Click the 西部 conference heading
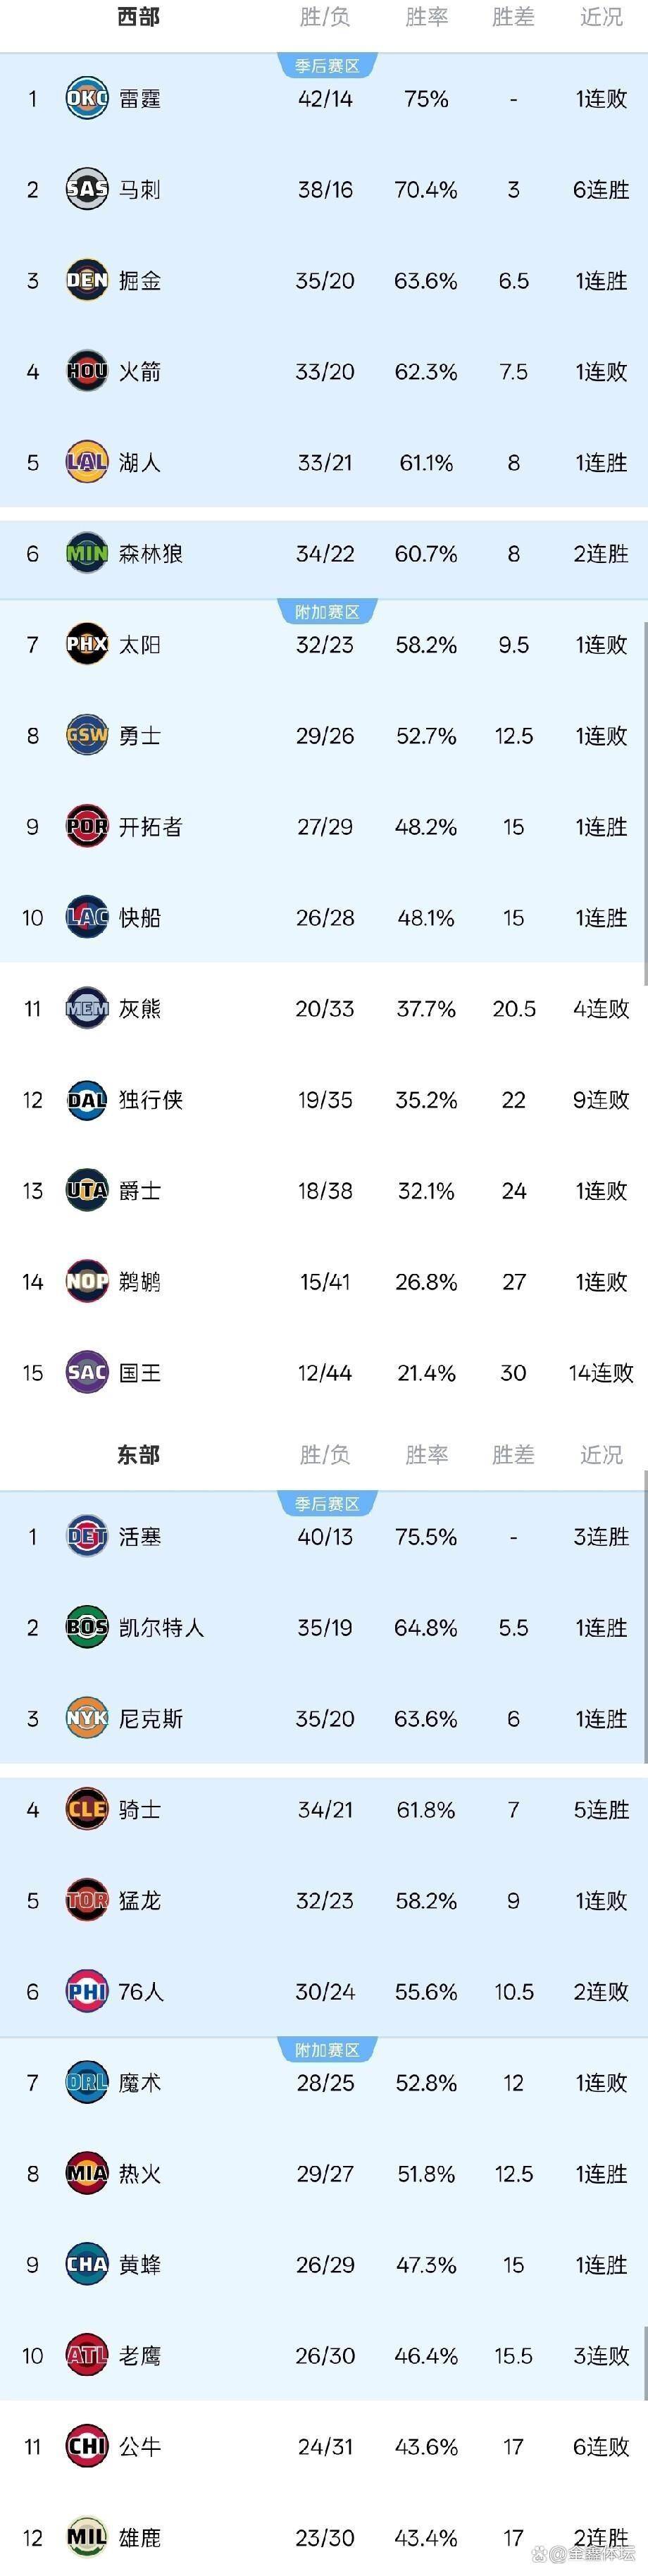Image resolution: width=648 pixels, height=2576 pixels. point(138,17)
